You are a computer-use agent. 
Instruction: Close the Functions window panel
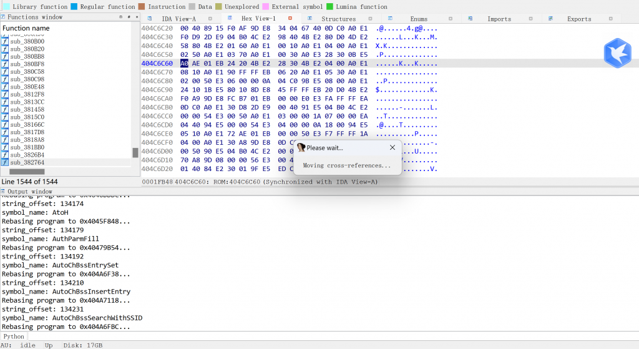point(135,17)
